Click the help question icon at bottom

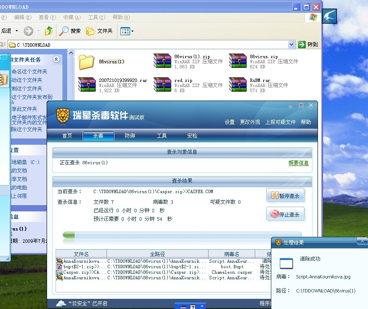pyautogui.click(x=192, y=307)
